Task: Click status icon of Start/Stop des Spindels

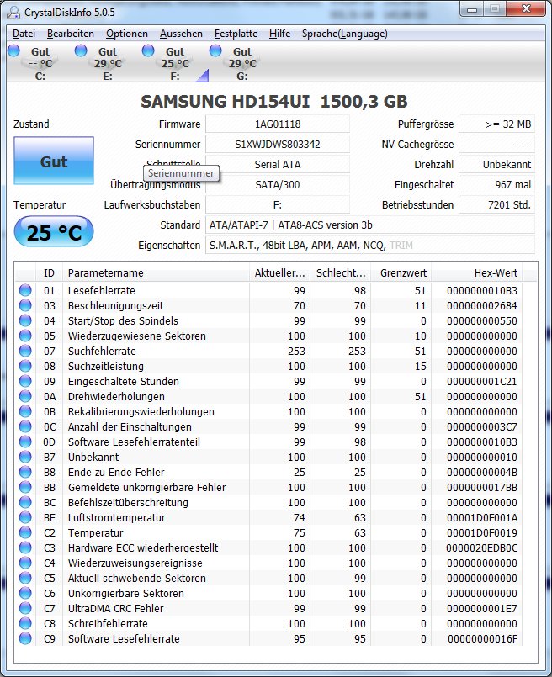Action: 25,320
